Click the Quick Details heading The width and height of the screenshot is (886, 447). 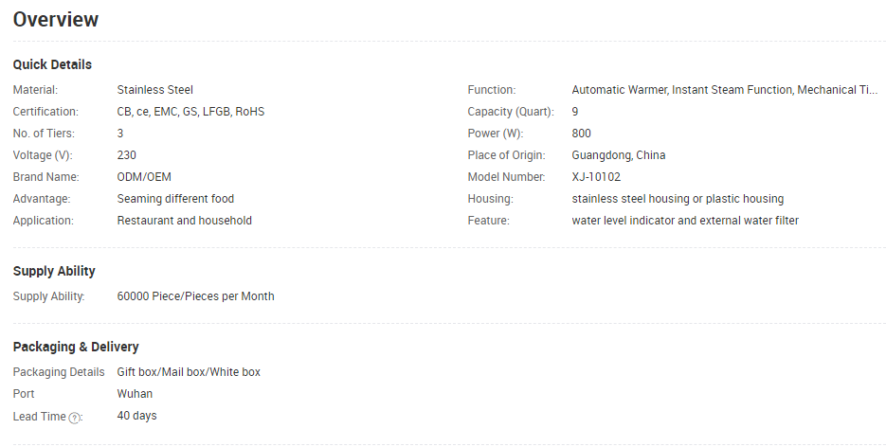coord(52,64)
